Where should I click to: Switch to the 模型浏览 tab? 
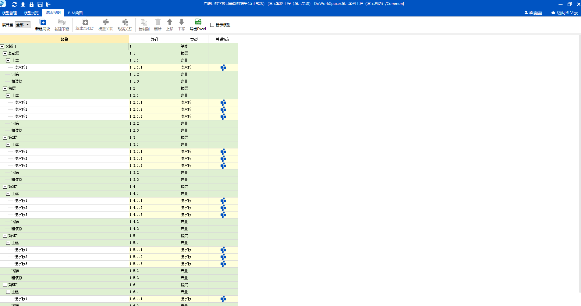point(31,13)
